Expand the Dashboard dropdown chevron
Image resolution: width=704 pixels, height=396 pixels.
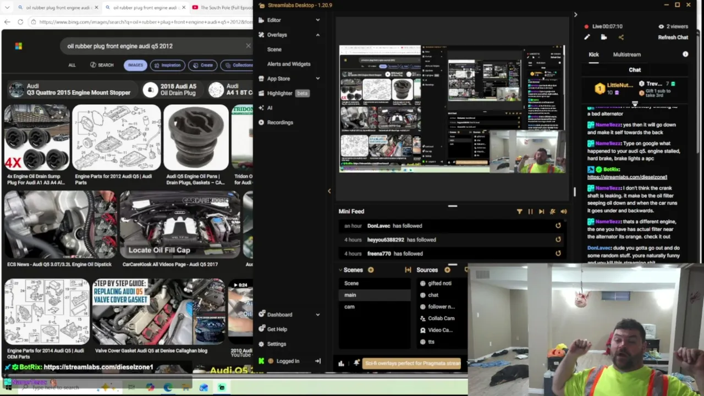tap(317, 315)
